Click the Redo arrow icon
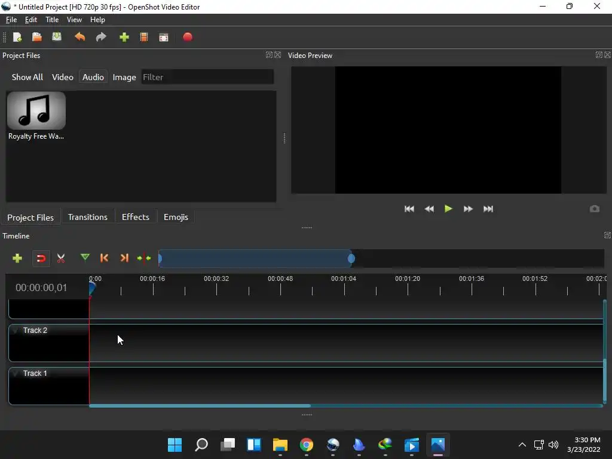 pos(101,37)
